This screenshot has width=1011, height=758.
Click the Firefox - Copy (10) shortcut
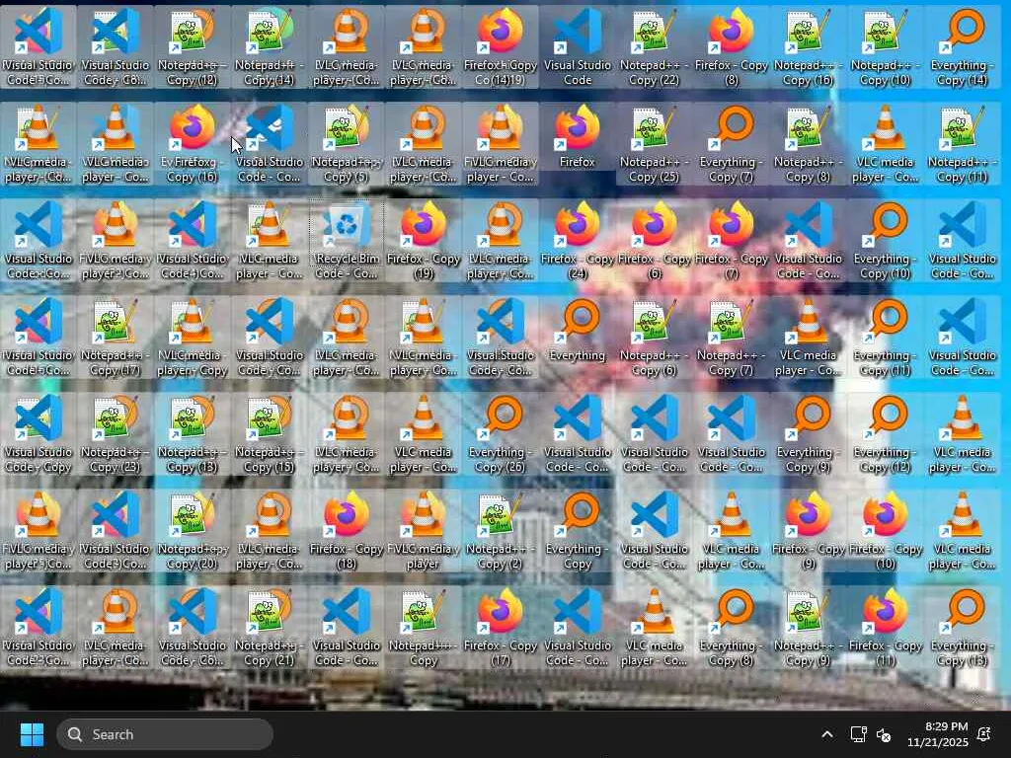coord(886,530)
